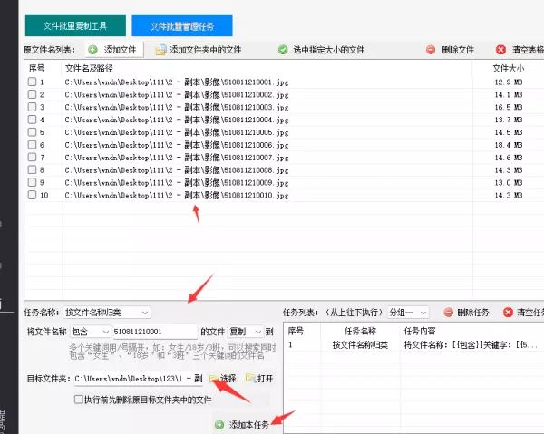The width and height of the screenshot is (544, 434).
Task: Click the 12.9 MB file size cell
Action: 509,82
